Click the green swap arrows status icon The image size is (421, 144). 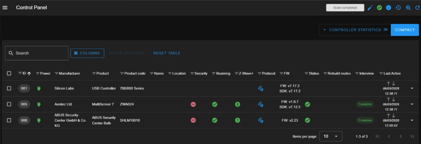point(380,8)
